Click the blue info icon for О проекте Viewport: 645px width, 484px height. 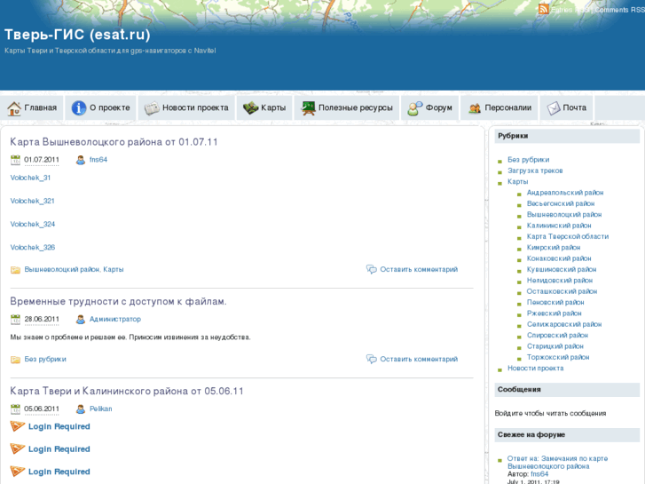(79, 108)
